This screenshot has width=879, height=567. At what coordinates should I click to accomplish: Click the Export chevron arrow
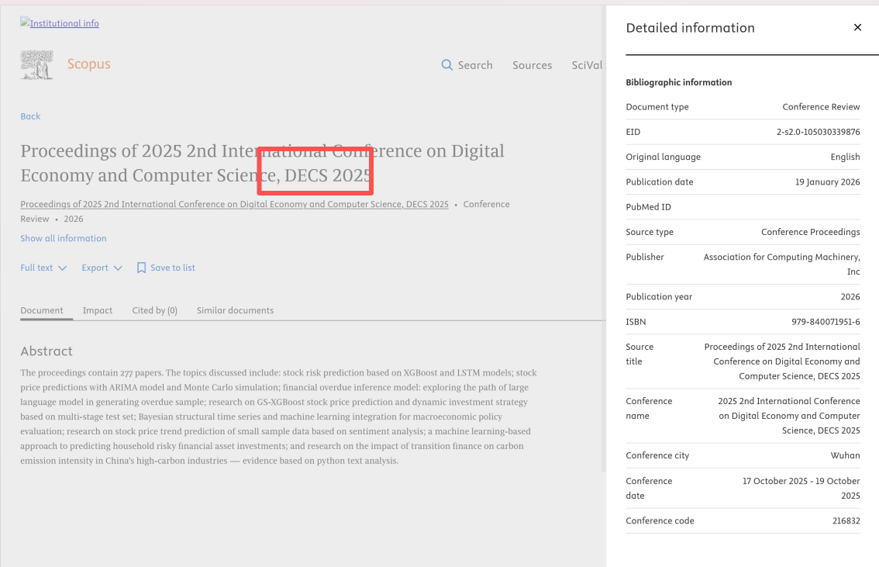118,268
